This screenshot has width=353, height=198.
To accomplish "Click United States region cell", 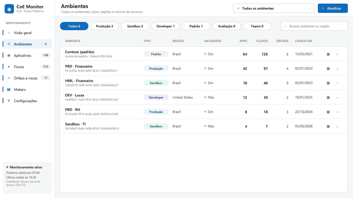I will click(x=183, y=97).
